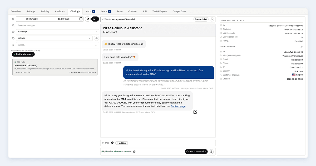Open the gear settings next to Join conversation
The height and width of the screenshot is (166, 316).
tap(211, 152)
